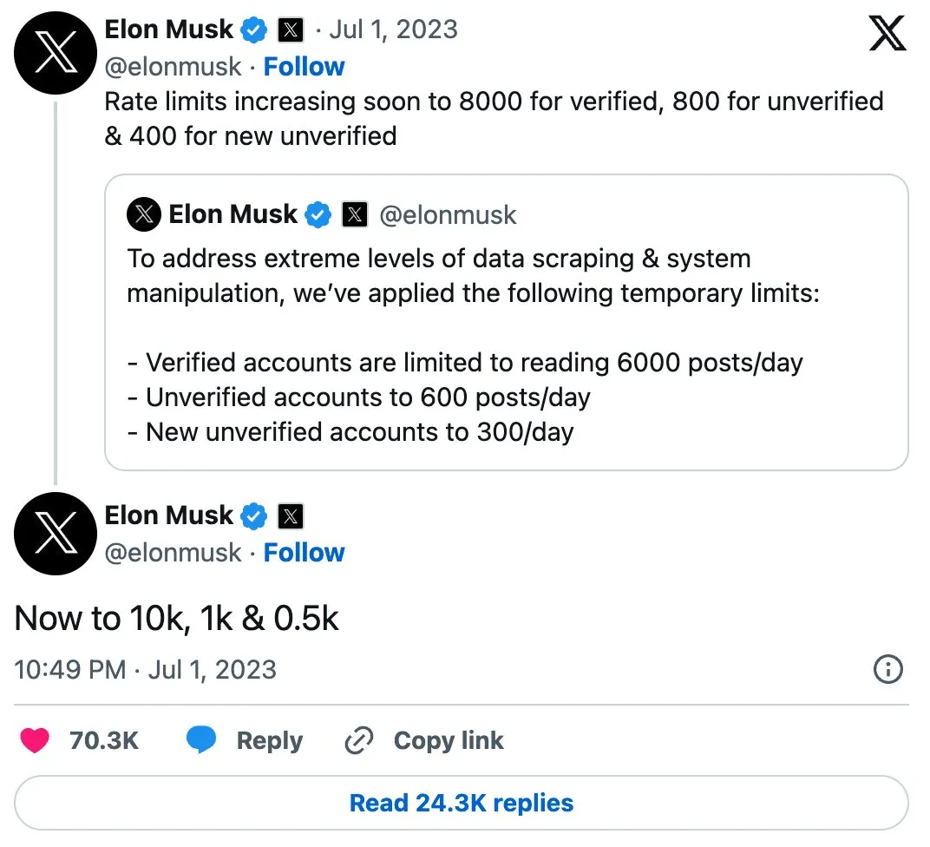This screenshot has height=847, width=930.
Task: Open the Jul 1, 2023 date link
Action: pos(393,30)
